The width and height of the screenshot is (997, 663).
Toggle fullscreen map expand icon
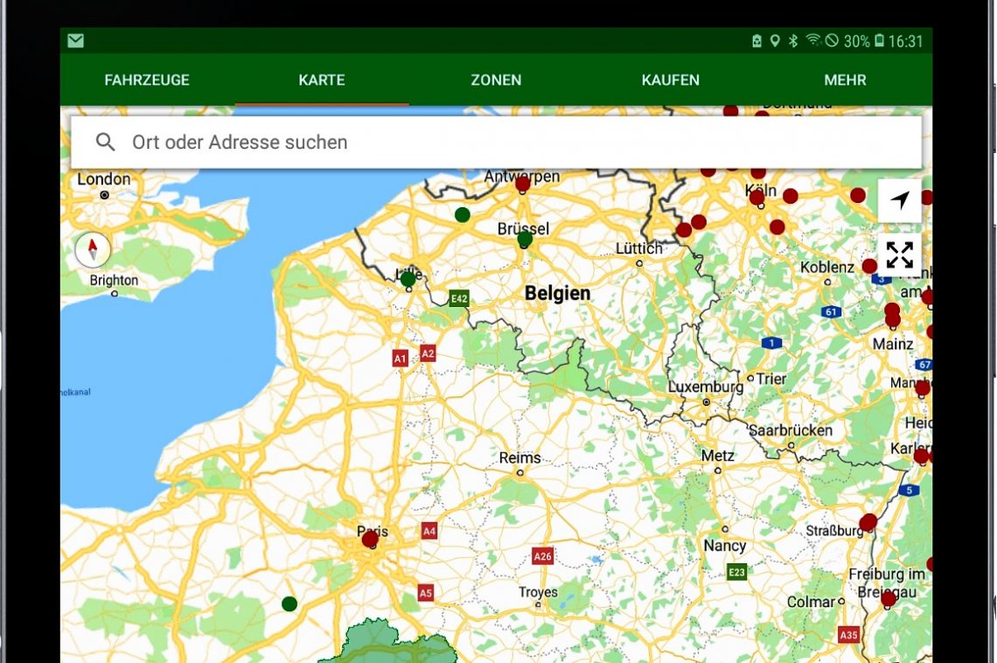tap(899, 255)
